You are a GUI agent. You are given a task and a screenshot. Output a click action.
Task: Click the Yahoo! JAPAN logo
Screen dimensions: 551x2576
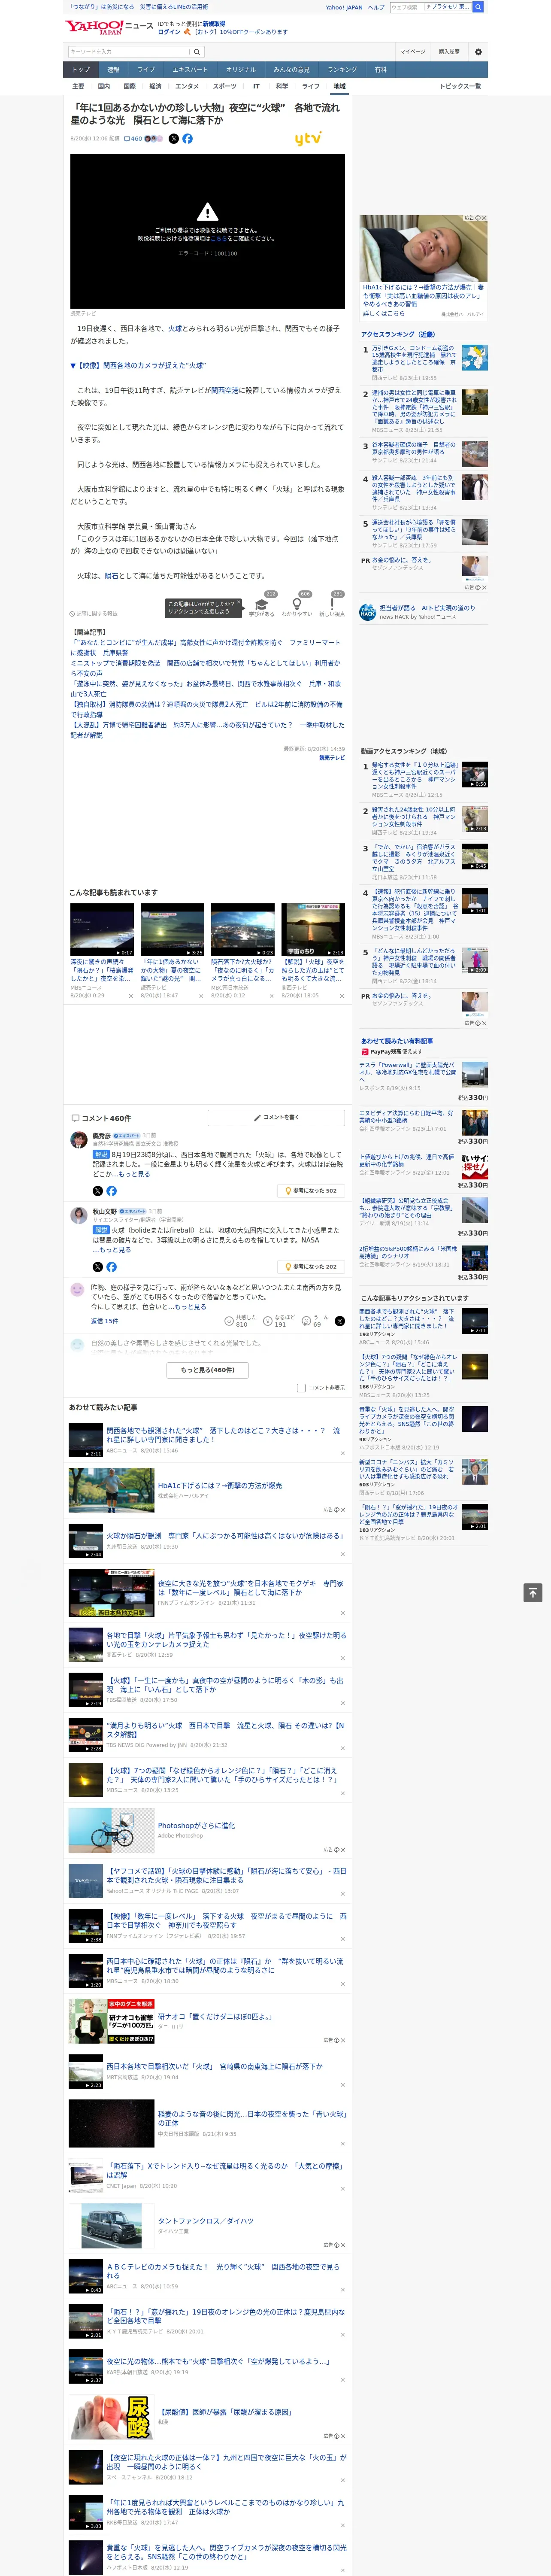point(94,27)
